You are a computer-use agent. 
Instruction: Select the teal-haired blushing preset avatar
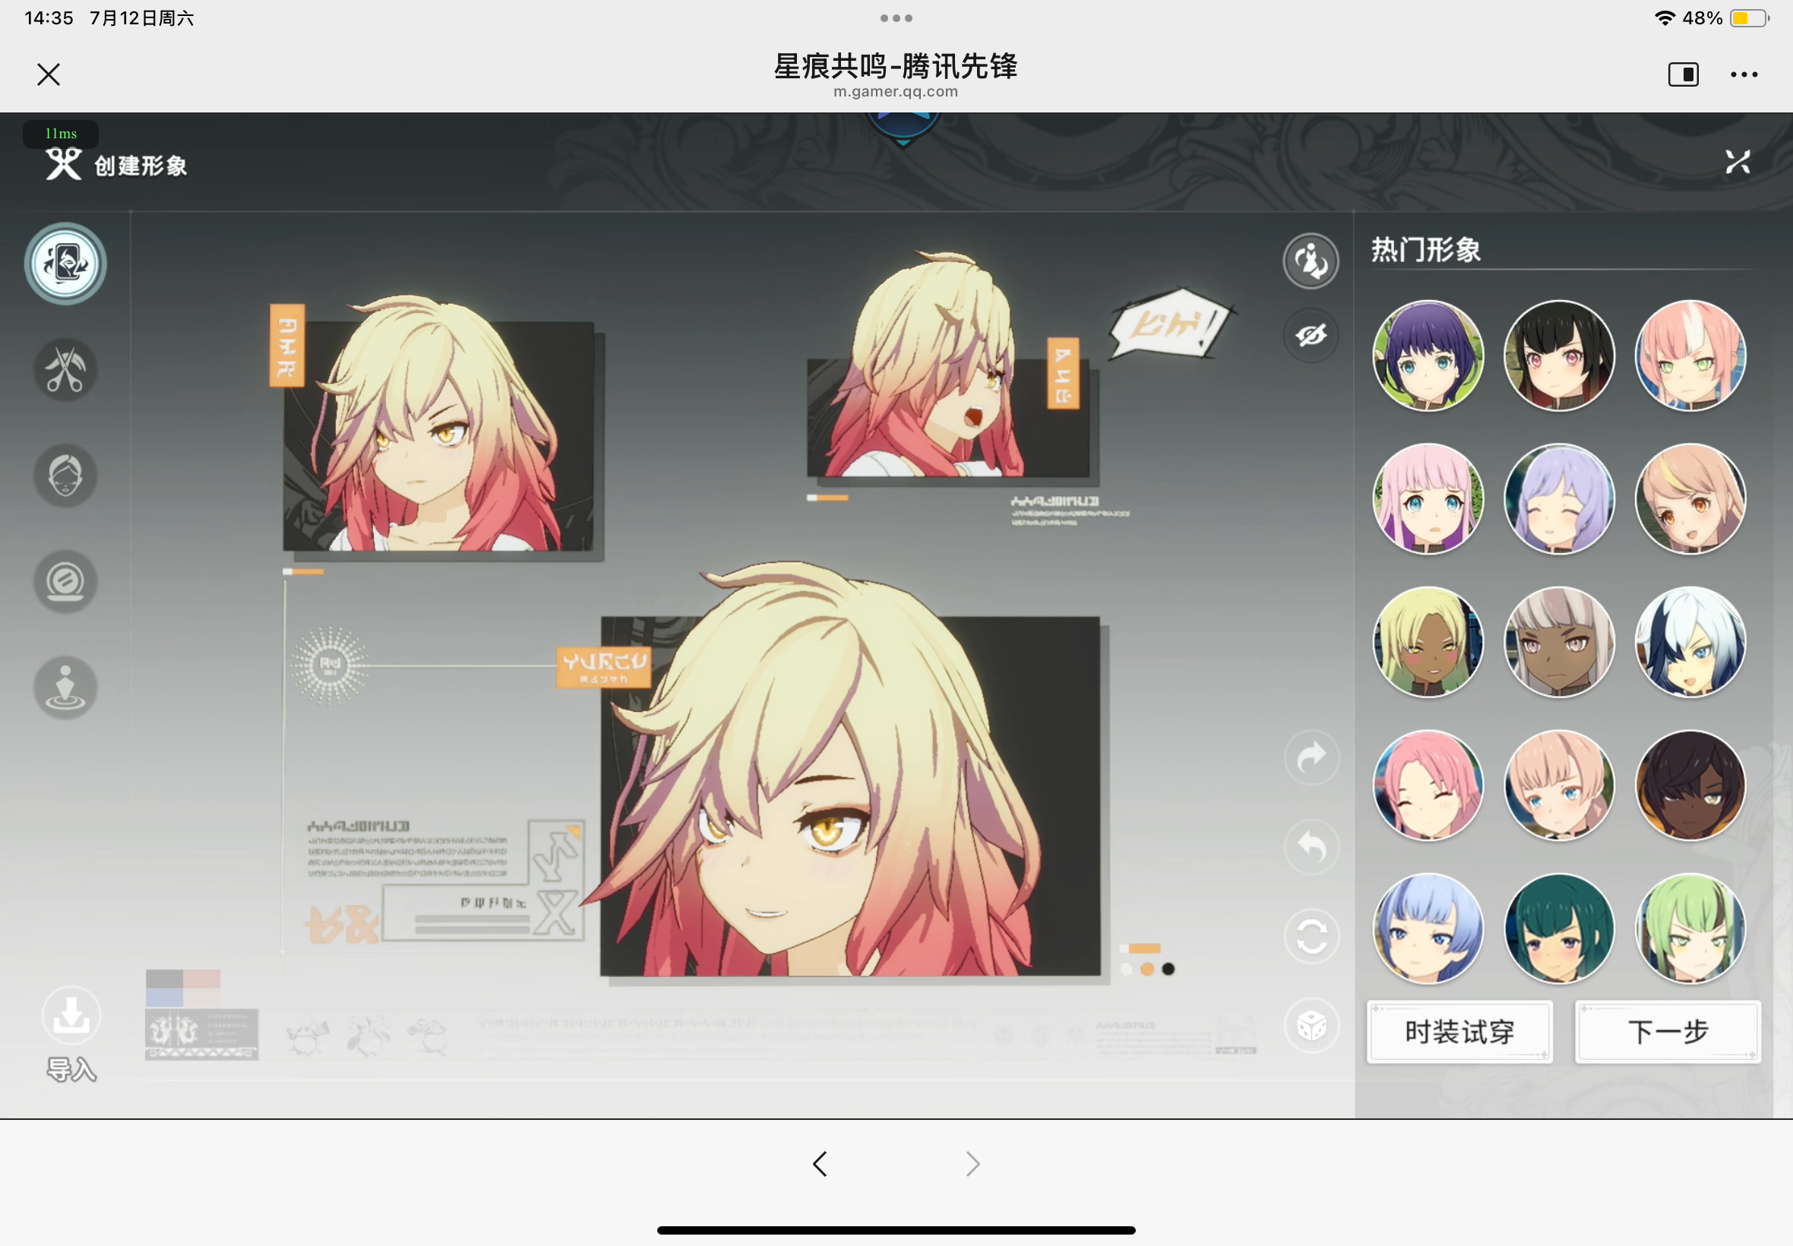[1560, 929]
